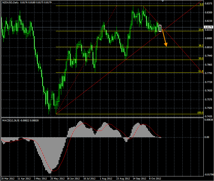The image size is (214, 181).
Task: Click the Fibonacci 0.0 level label
Action: tap(201, 4)
